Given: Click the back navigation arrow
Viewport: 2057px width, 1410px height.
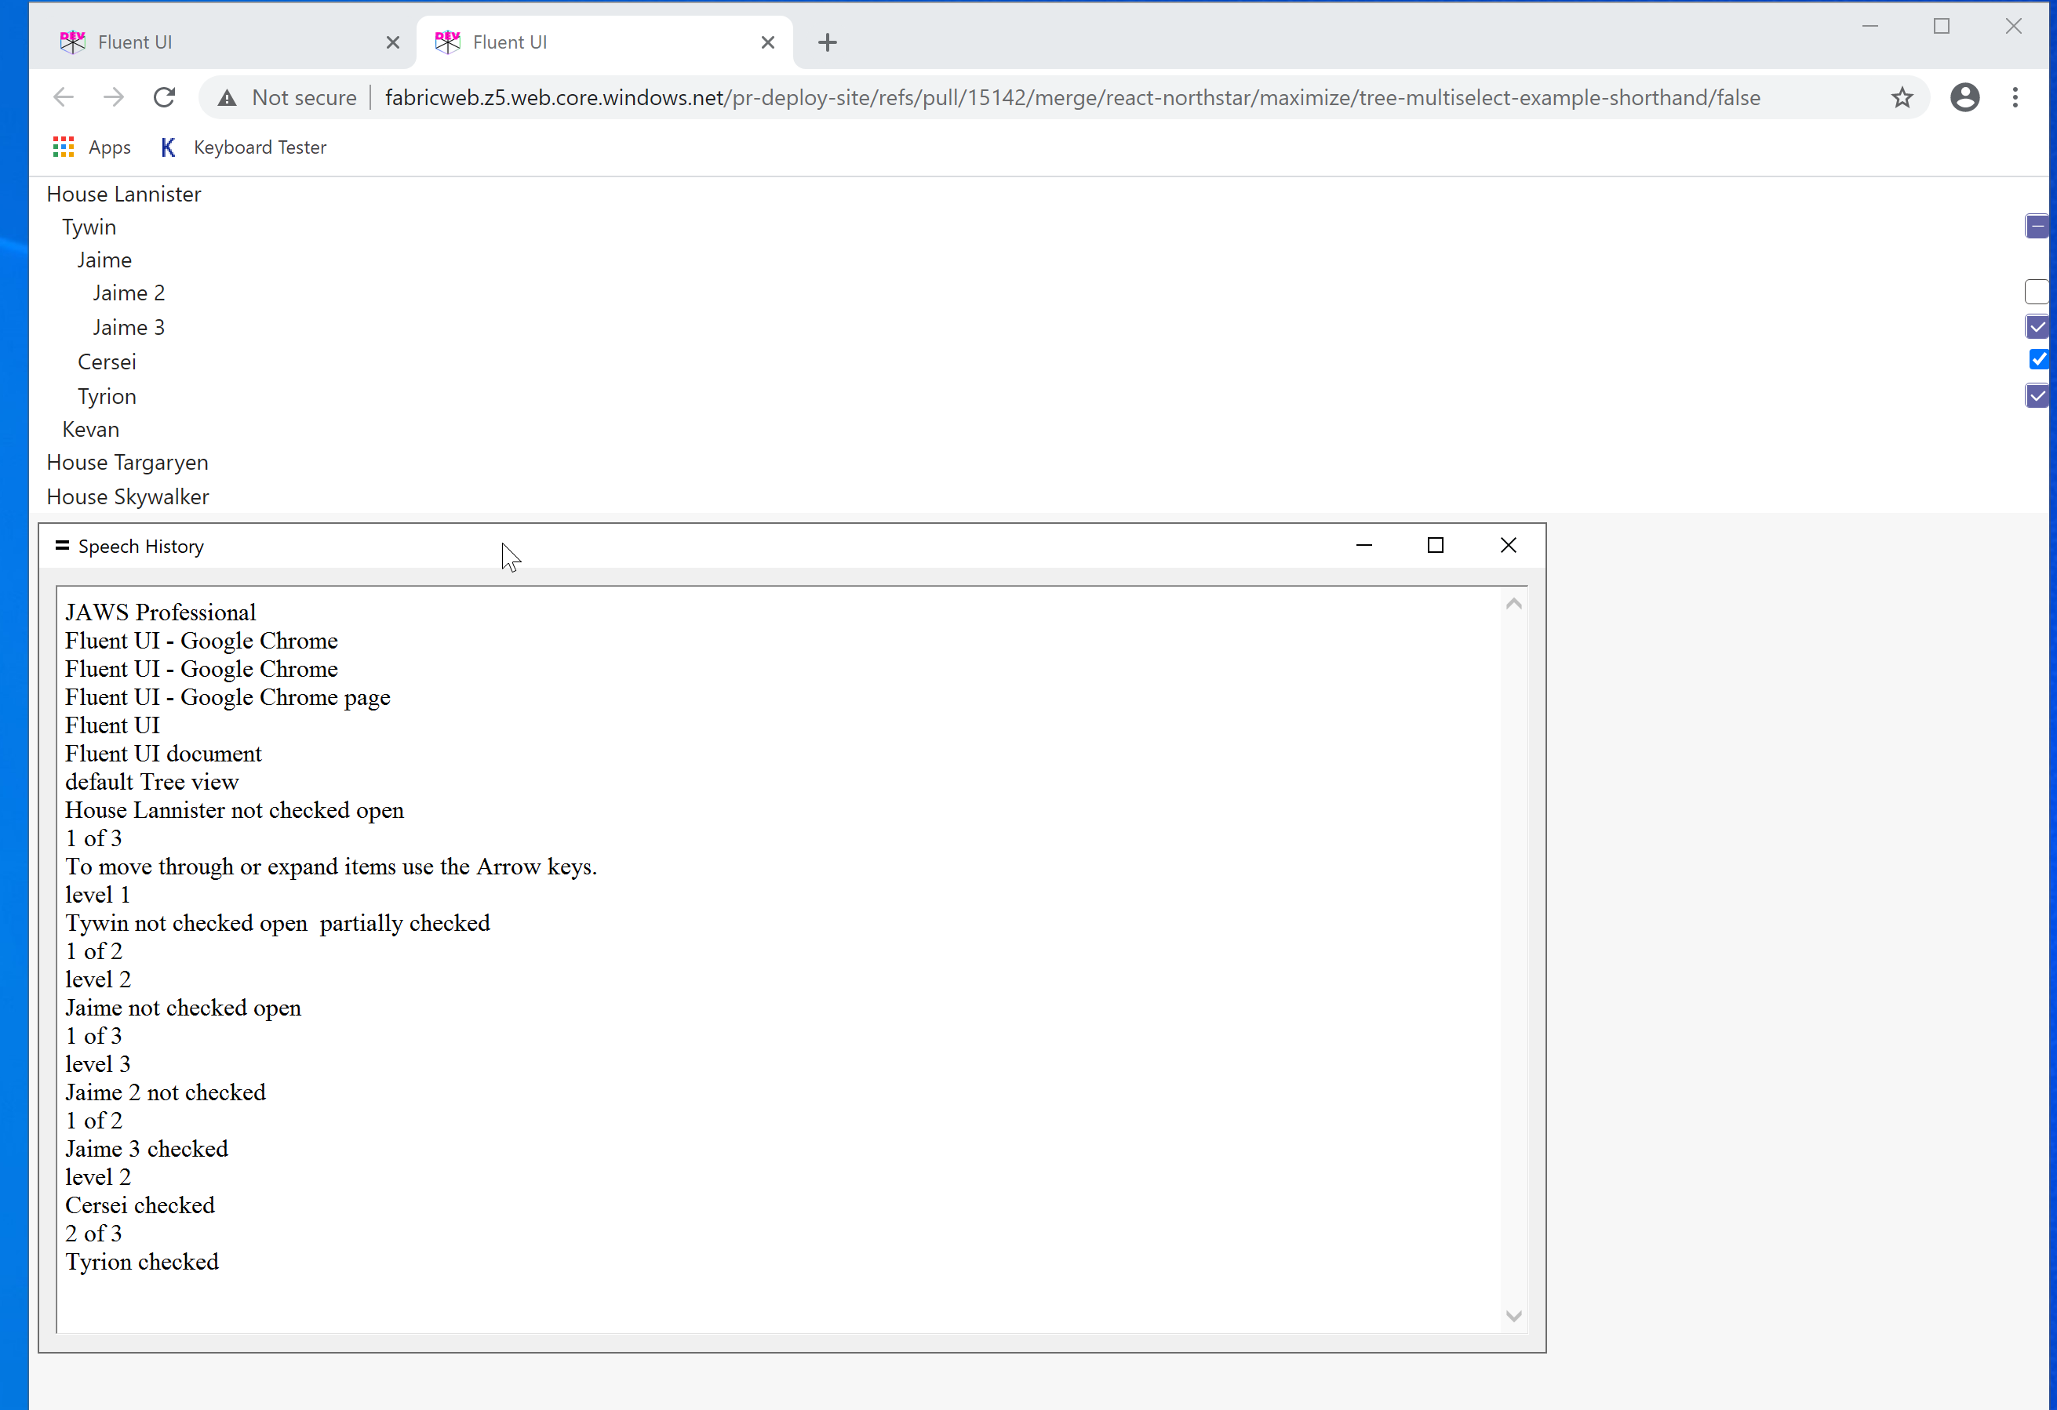Looking at the screenshot, I should (x=63, y=97).
